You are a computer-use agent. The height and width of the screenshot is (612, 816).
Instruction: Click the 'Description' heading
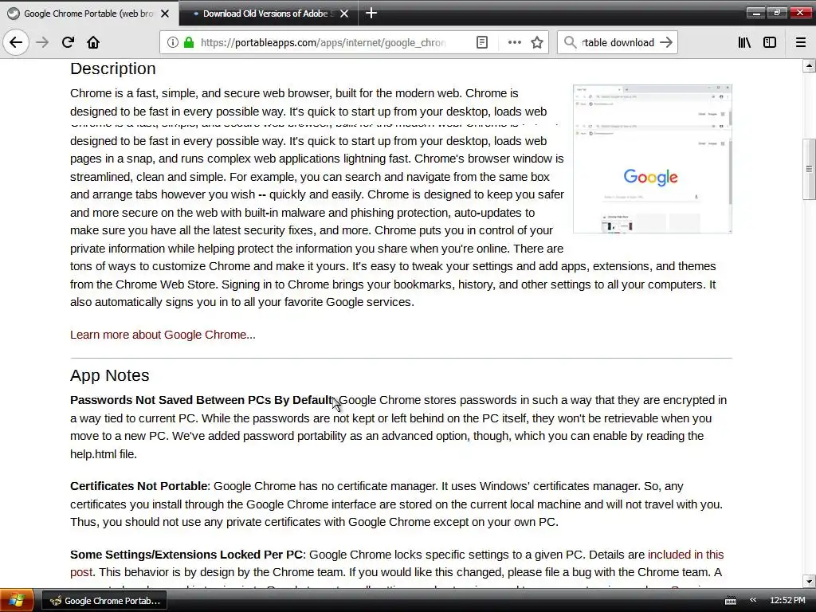(113, 69)
